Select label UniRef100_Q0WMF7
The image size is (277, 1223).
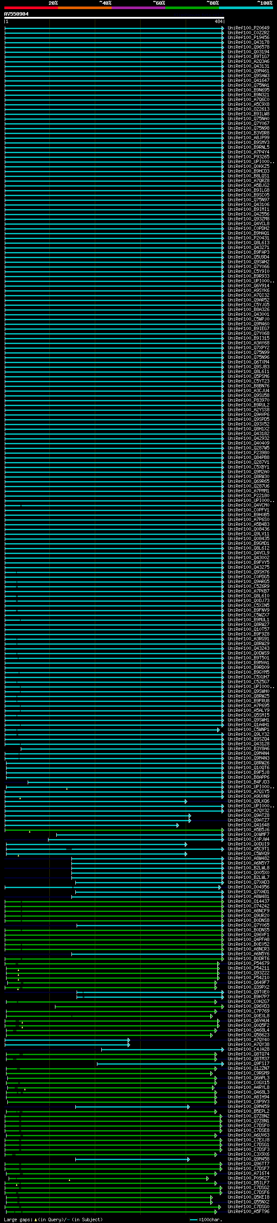248,835
